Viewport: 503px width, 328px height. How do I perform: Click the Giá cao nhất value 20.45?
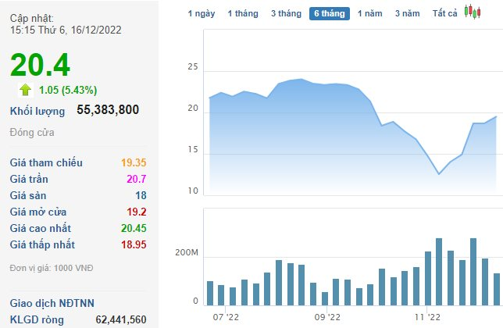(x=131, y=228)
